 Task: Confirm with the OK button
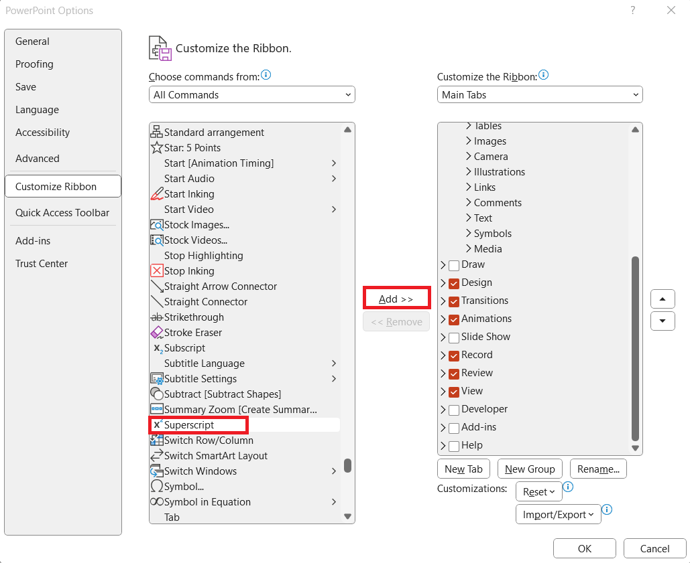point(585,548)
